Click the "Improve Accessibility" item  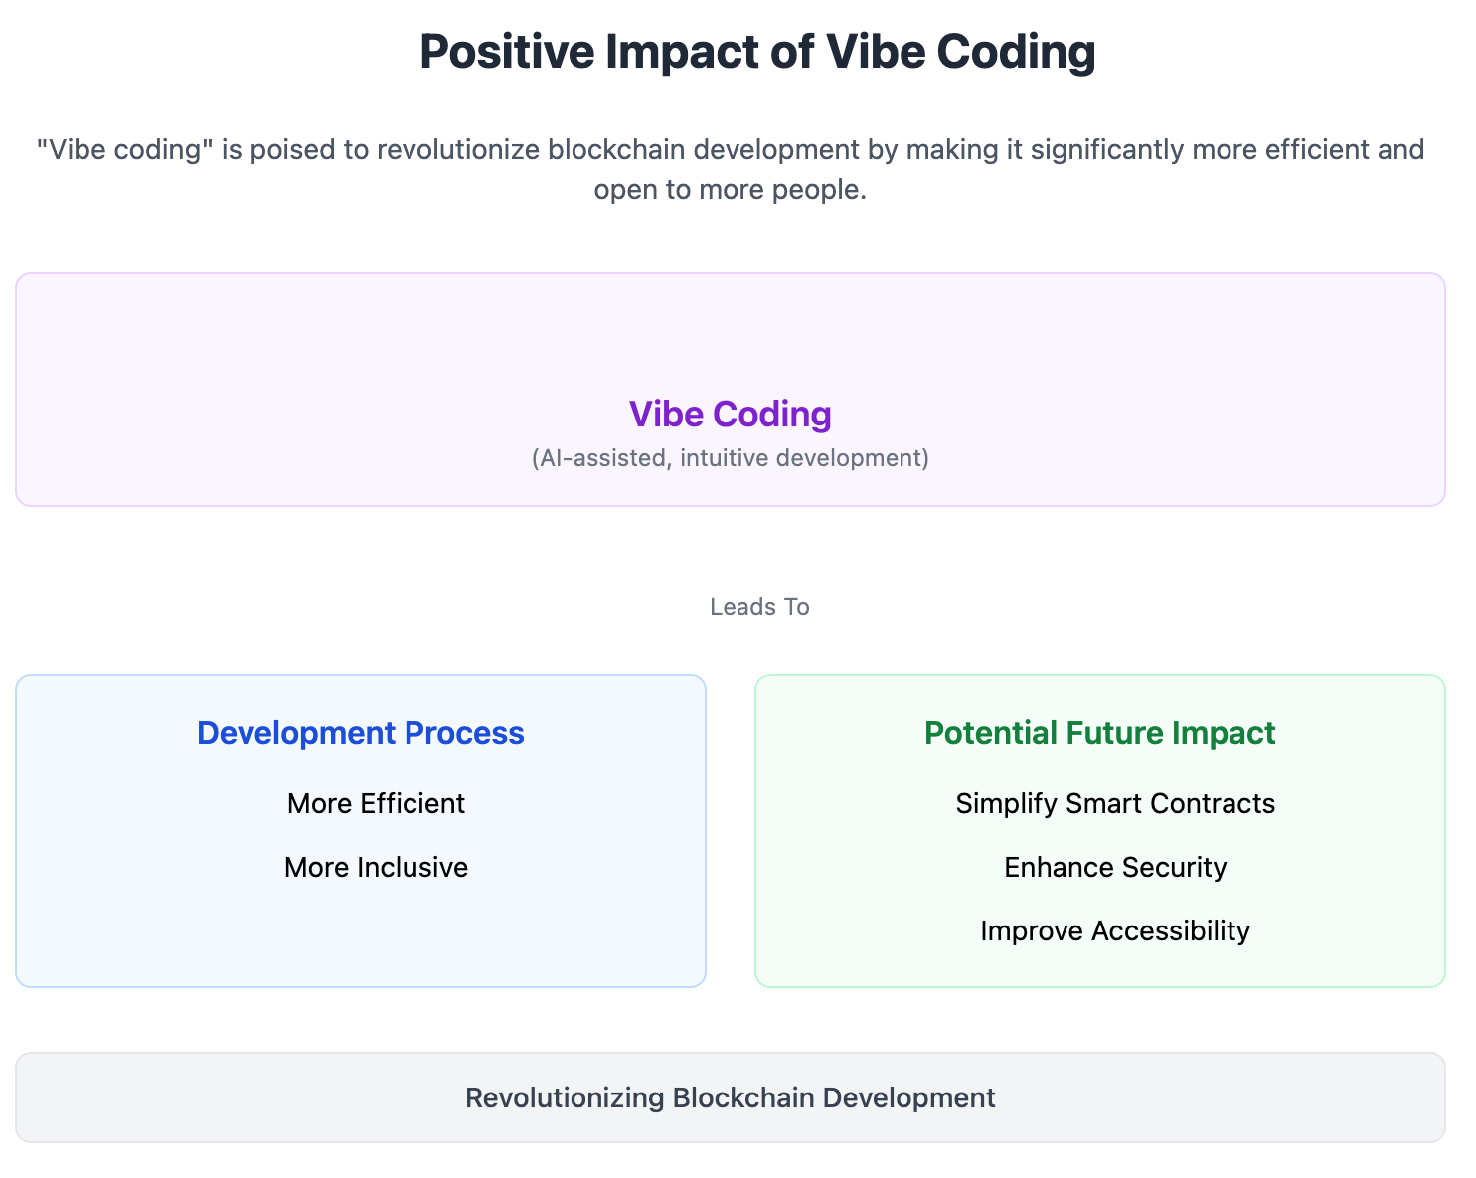pyautogui.click(x=1115, y=930)
